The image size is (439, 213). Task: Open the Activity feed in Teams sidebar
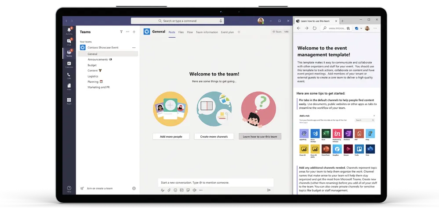coord(69,31)
